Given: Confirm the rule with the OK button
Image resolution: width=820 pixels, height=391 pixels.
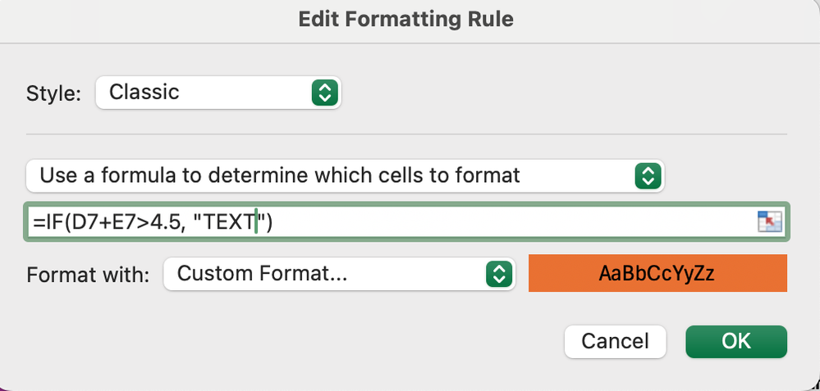Looking at the screenshot, I should 735,341.
